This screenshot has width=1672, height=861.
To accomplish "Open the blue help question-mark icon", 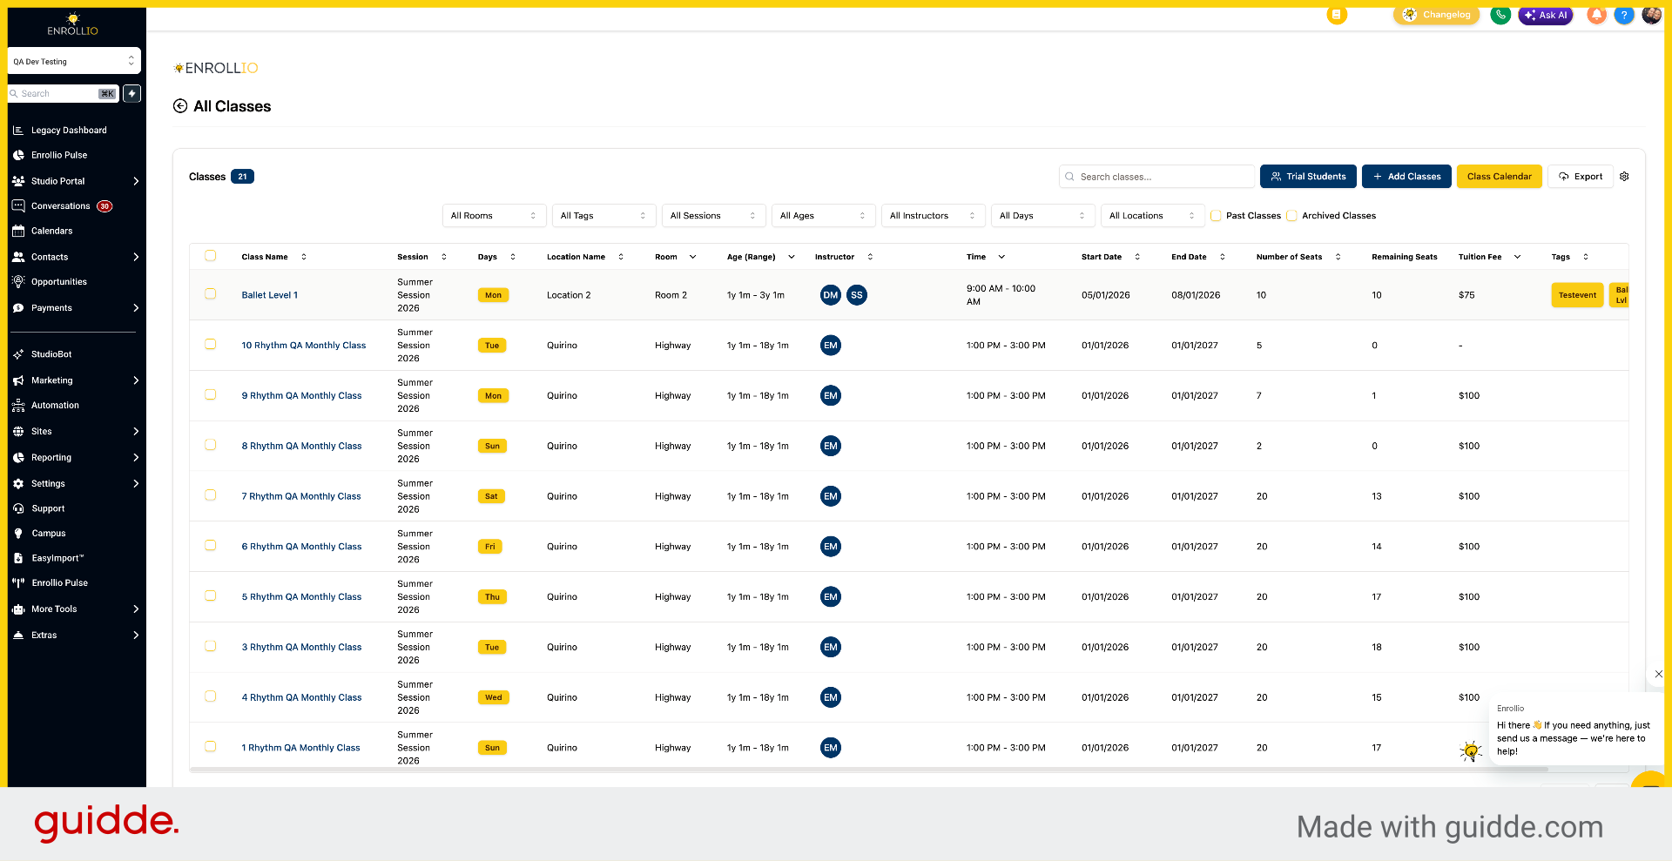I will [x=1624, y=15].
